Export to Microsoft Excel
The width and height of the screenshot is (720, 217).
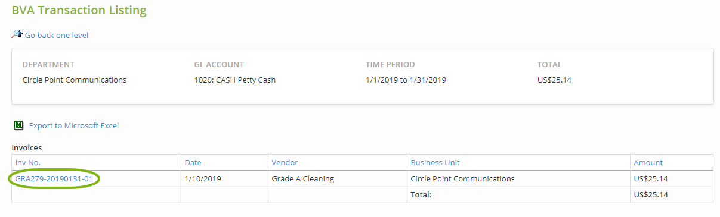tap(74, 125)
